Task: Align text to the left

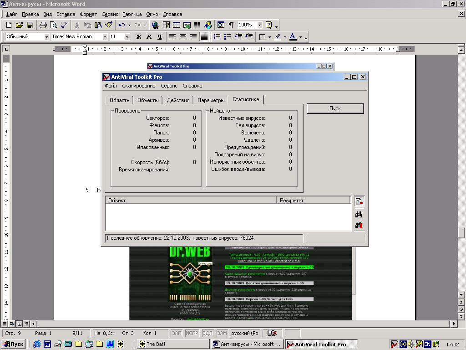Action: point(172,37)
